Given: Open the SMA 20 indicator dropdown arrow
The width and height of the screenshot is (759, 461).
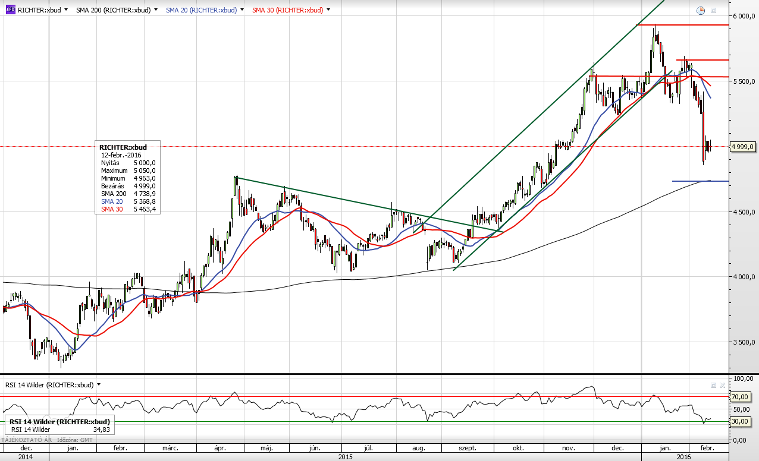Looking at the screenshot, I should 242,10.
